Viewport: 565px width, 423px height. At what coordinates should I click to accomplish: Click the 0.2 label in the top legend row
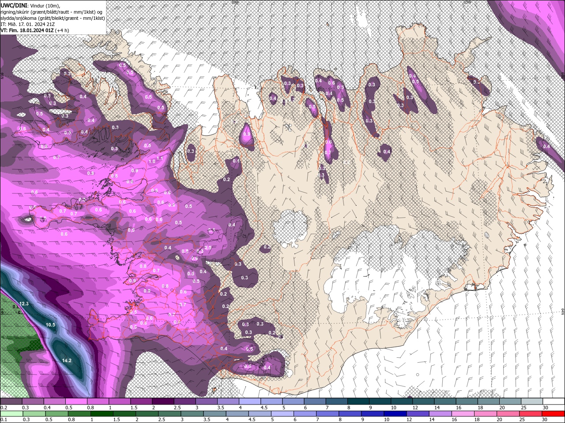(4, 408)
